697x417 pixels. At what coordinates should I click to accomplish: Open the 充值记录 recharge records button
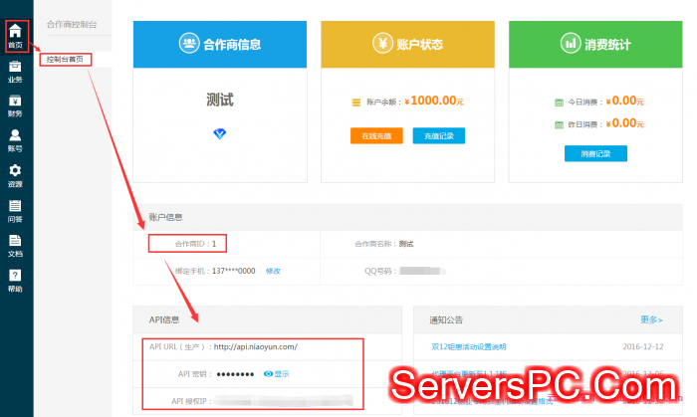point(438,135)
